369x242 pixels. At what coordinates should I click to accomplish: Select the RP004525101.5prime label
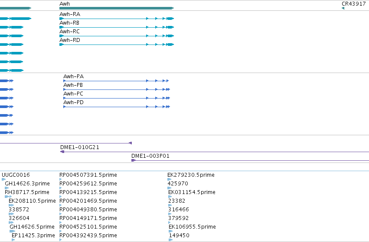tap(88, 227)
